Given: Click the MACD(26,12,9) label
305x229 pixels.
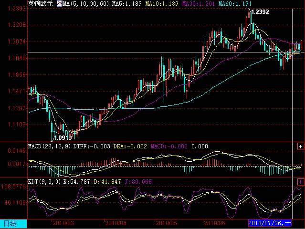Looking at the screenshot, I should click(50, 146).
